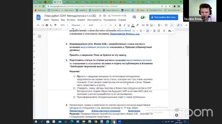Viewport: 222px width, 124px height.
Task: Insert a link with the chain icon
Action: click(x=143, y=25)
